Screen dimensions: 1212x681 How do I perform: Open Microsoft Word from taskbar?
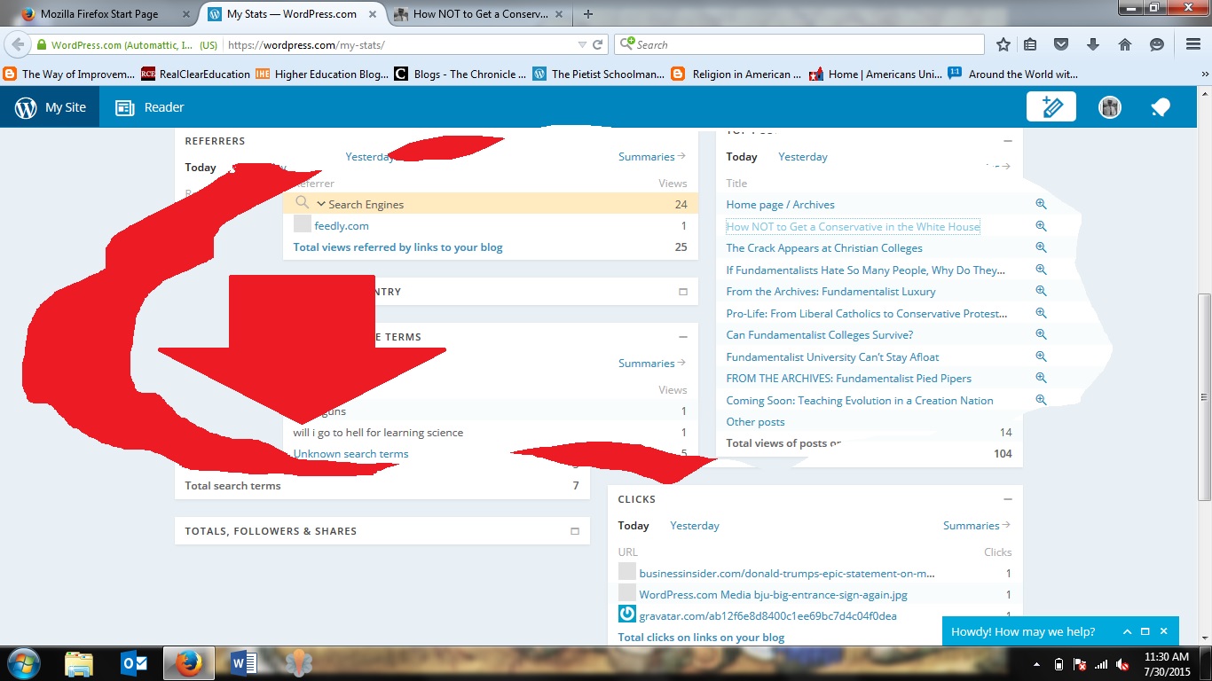pos(242,663)
